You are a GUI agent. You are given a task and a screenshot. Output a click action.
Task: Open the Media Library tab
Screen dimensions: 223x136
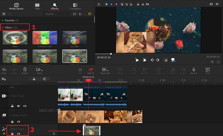16,6
